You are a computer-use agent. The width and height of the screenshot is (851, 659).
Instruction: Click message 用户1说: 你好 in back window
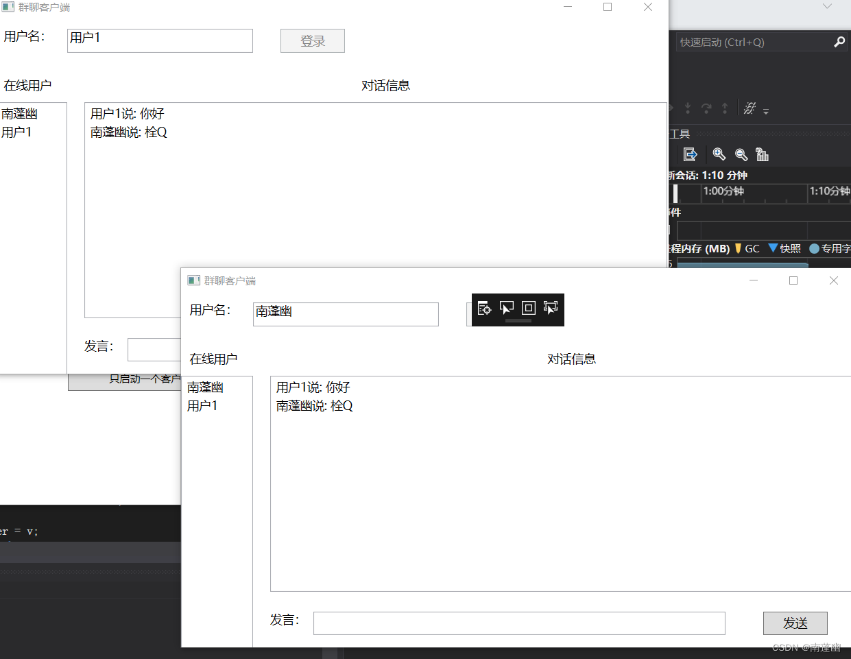point(127,114)
